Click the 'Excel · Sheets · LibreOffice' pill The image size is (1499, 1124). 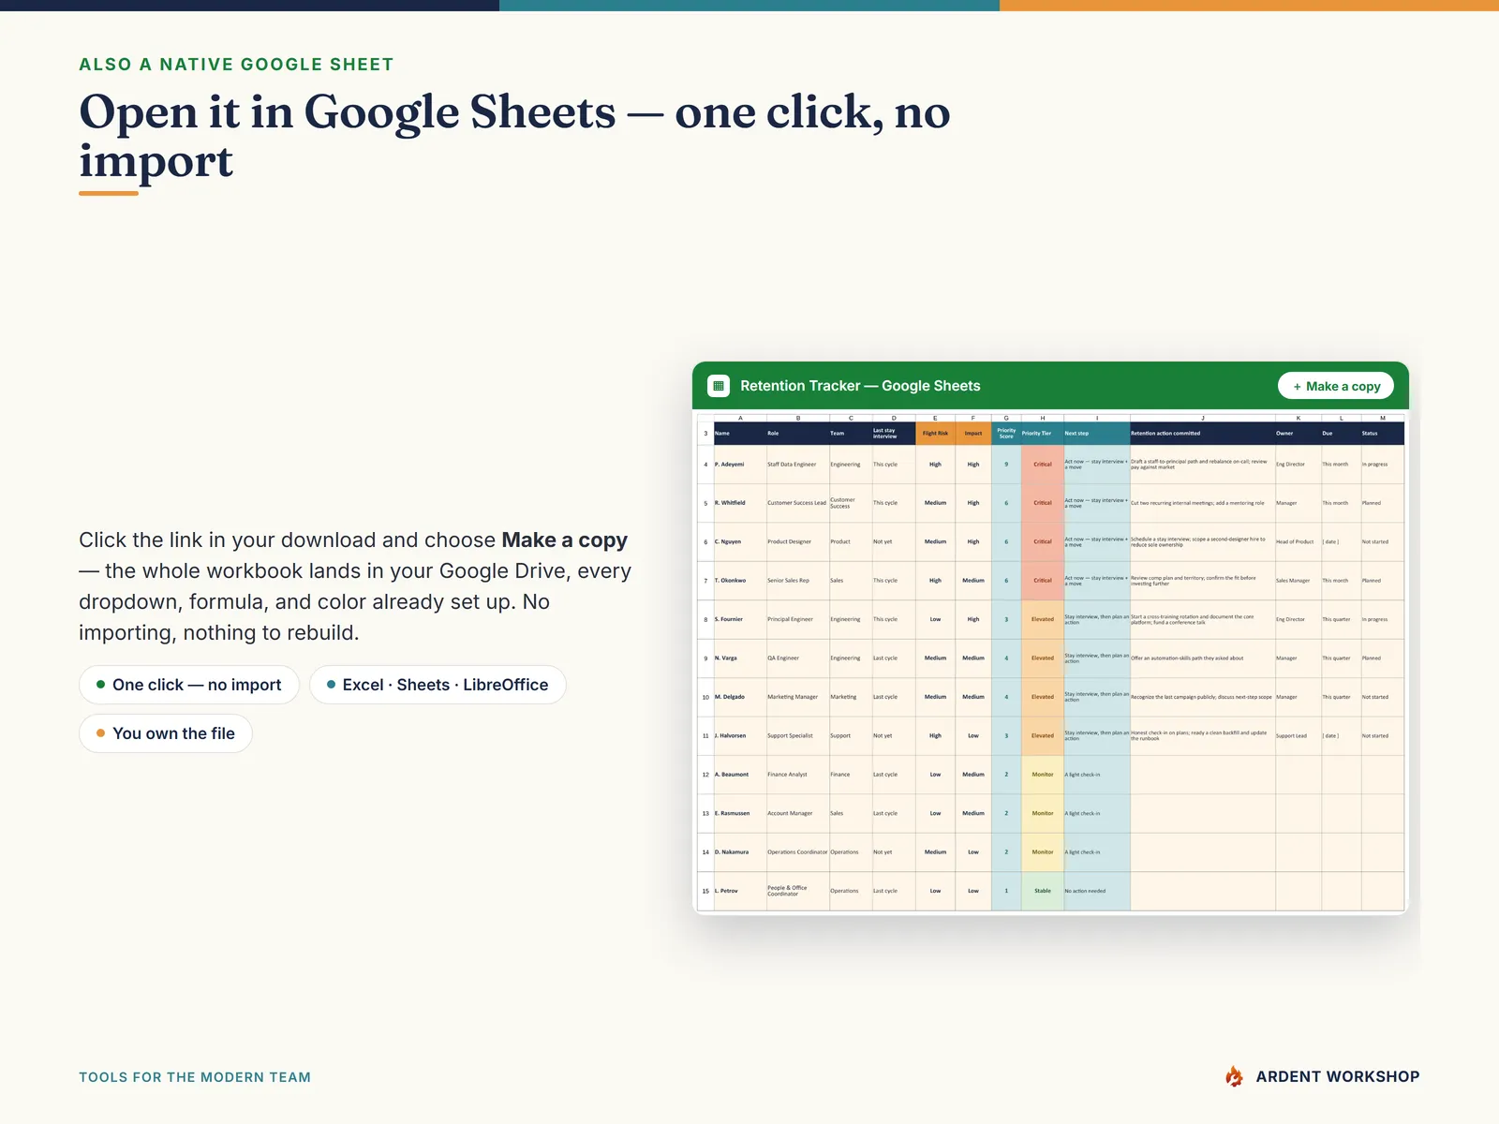coord(438,685)
